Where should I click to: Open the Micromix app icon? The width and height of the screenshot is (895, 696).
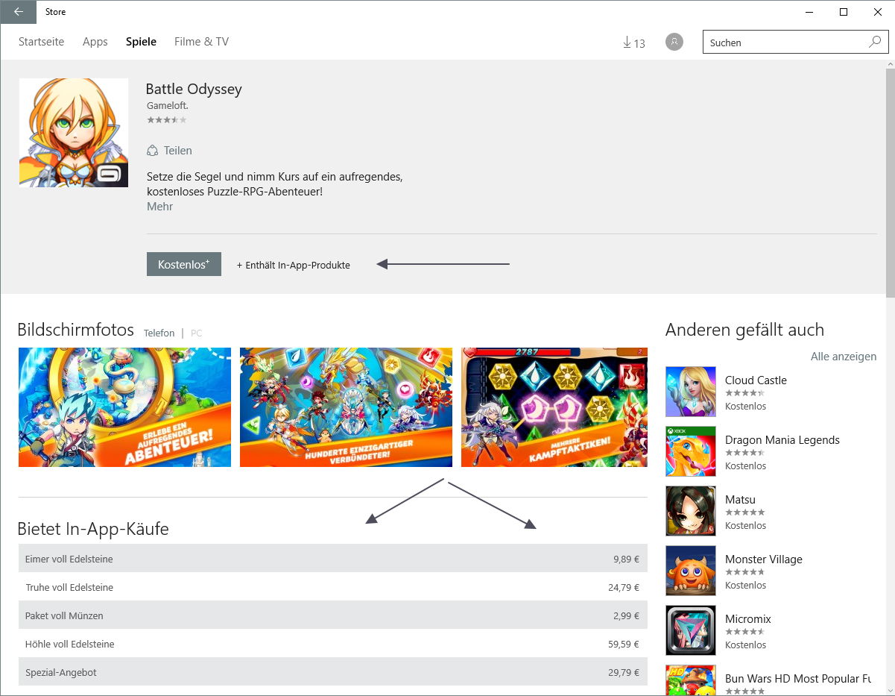(690, 630)
